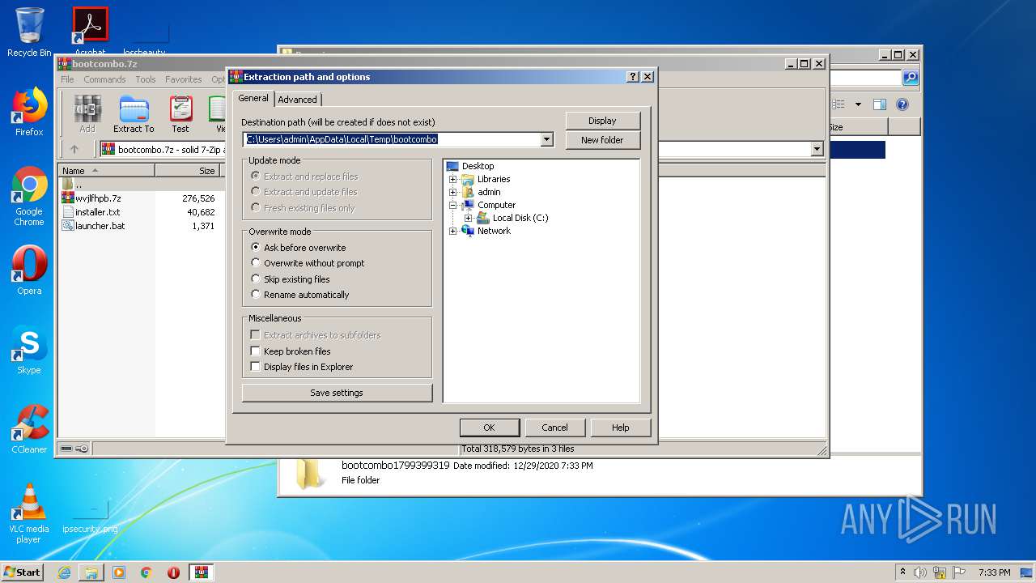Open the Favorites menu in WinRAR

coord(184,79)
